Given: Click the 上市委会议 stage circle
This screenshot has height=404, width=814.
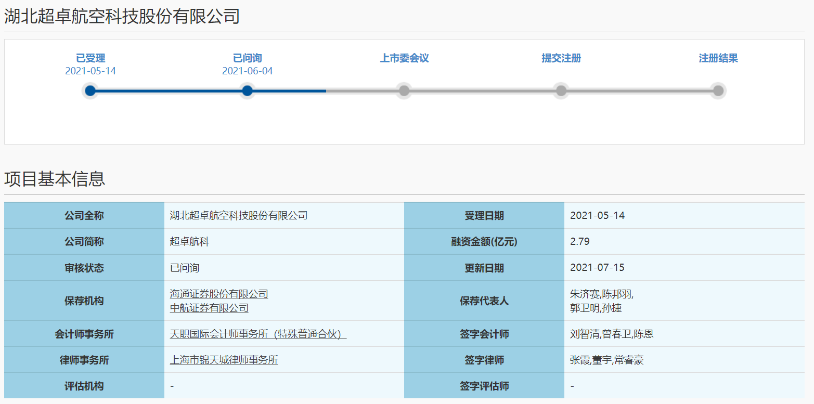Looking at the screenshot, I should click(x=404, y=90).
